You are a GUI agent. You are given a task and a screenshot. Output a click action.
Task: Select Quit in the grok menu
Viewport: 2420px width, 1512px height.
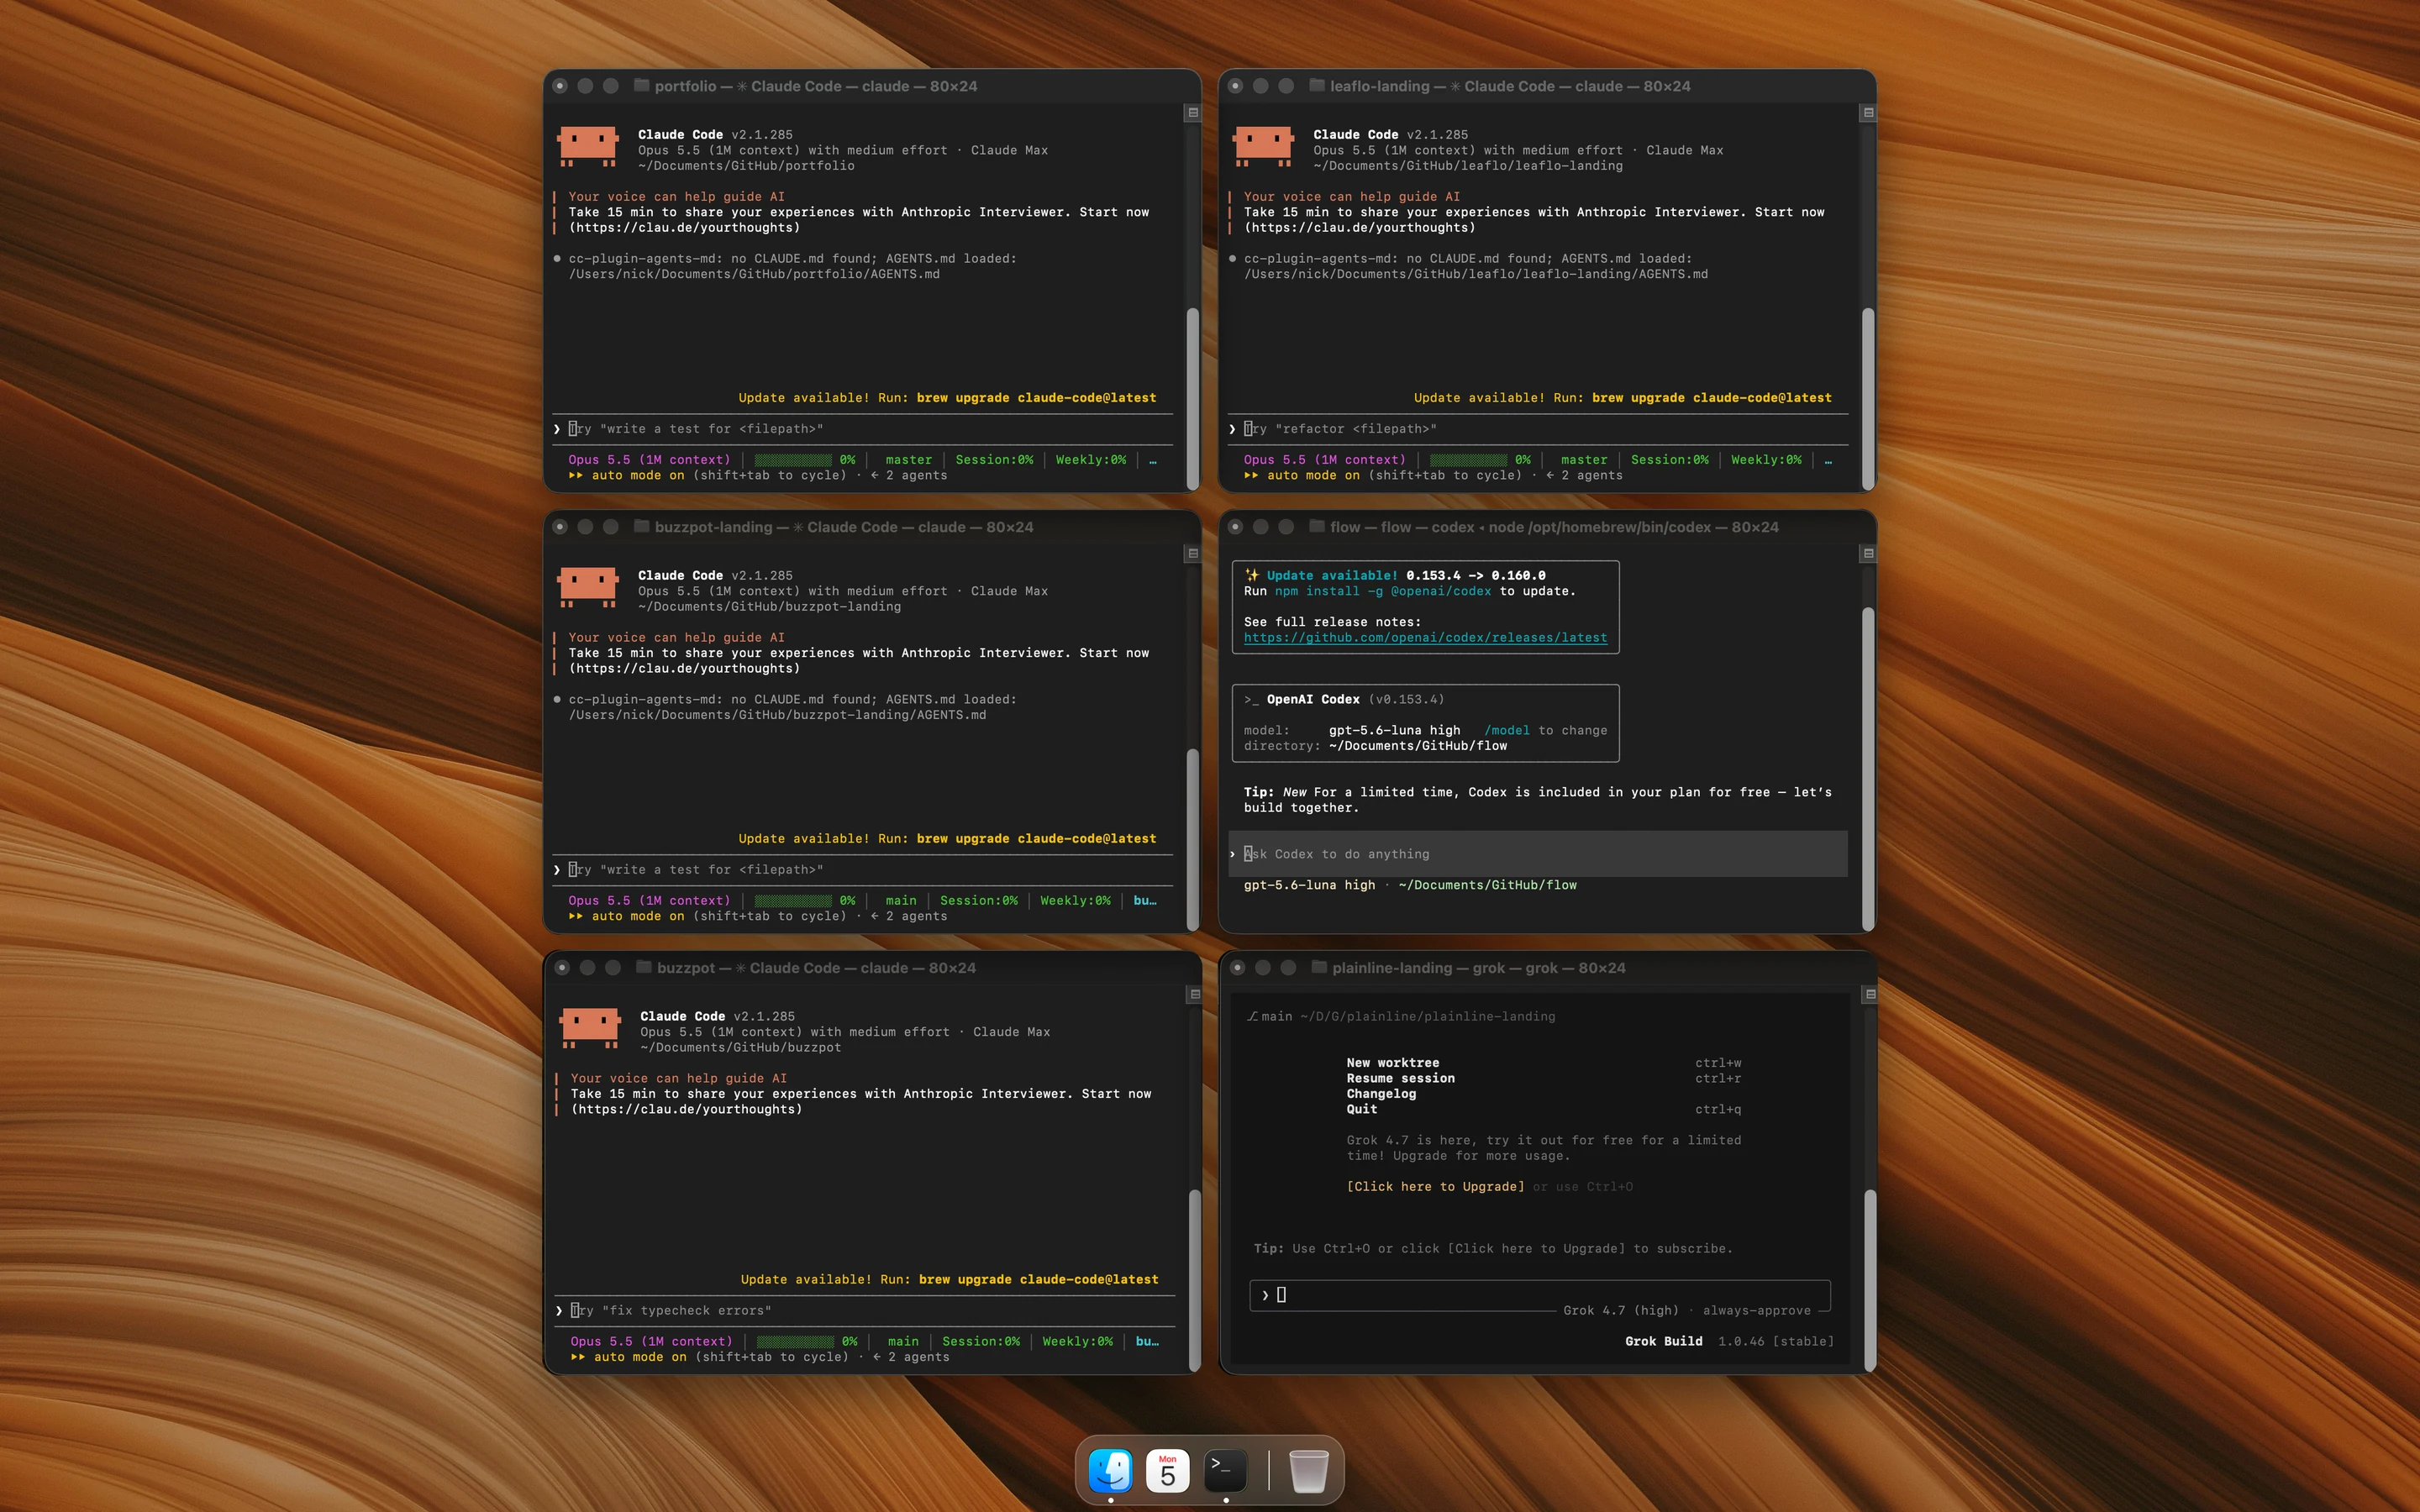1361,1109
